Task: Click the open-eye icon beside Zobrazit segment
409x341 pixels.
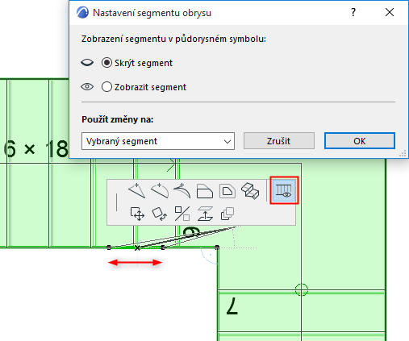Action: [87, 87]
